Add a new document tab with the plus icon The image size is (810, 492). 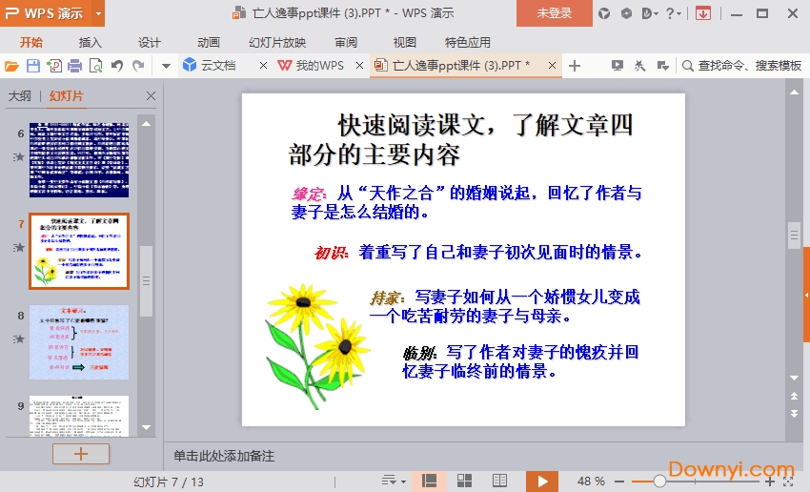click(575, 66)
